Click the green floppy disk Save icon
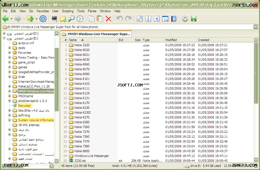 pos(194,19)
